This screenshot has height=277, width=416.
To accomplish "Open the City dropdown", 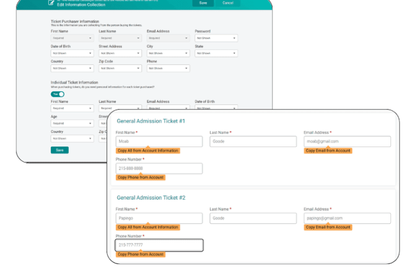I will [x=168, y=54].
